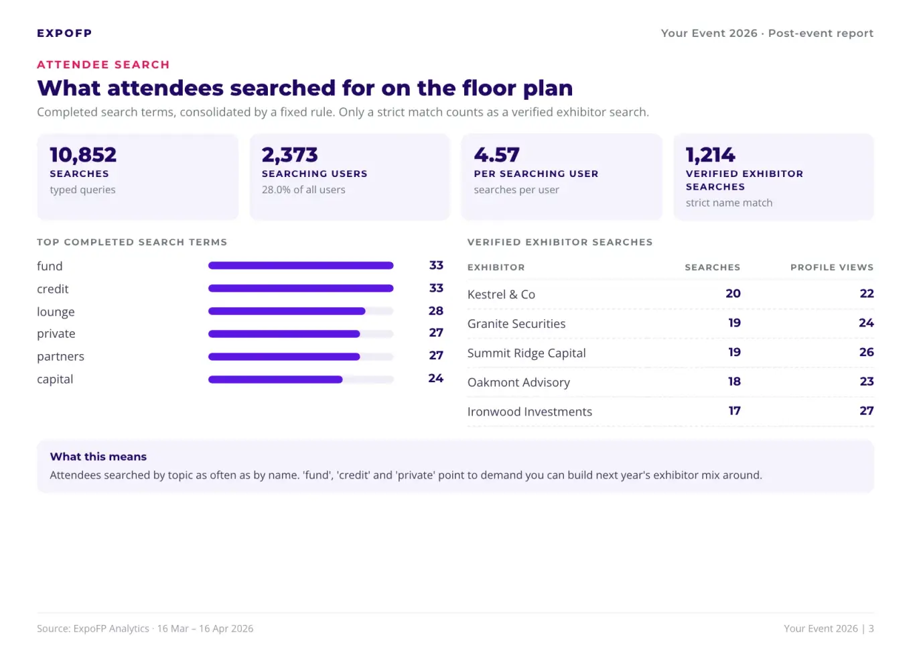The width and height of the screenshot is (911, 645).
Task: Select the 'partners' search term
Action: click(60, 357)
